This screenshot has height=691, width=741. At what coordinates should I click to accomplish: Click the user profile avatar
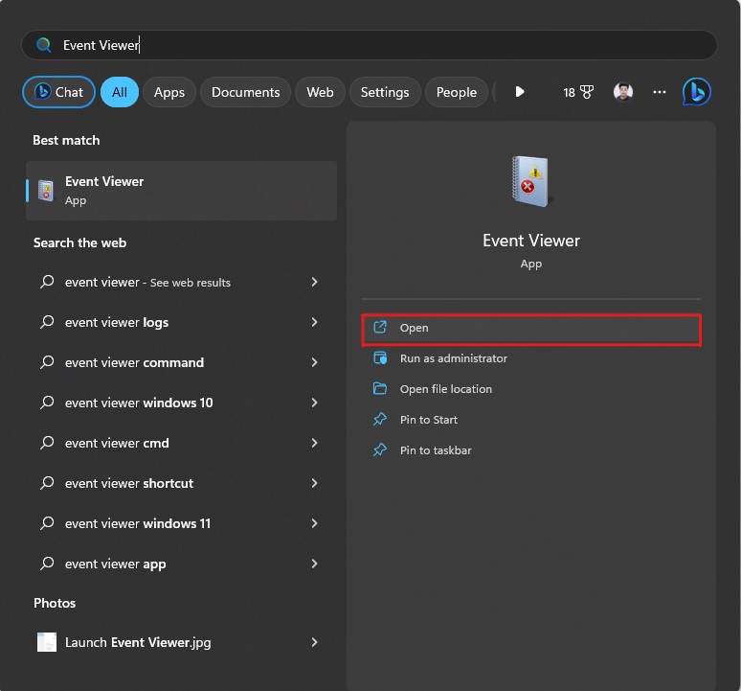[x=623, y=92]
